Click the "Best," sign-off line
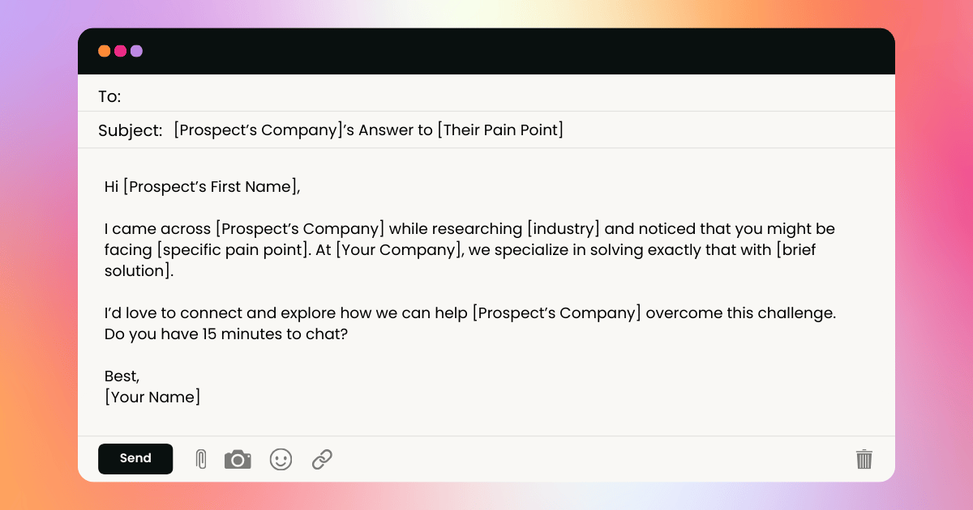The width and height of the screenshot is (973, 510). pyautogui.click(x=122, y=376)
